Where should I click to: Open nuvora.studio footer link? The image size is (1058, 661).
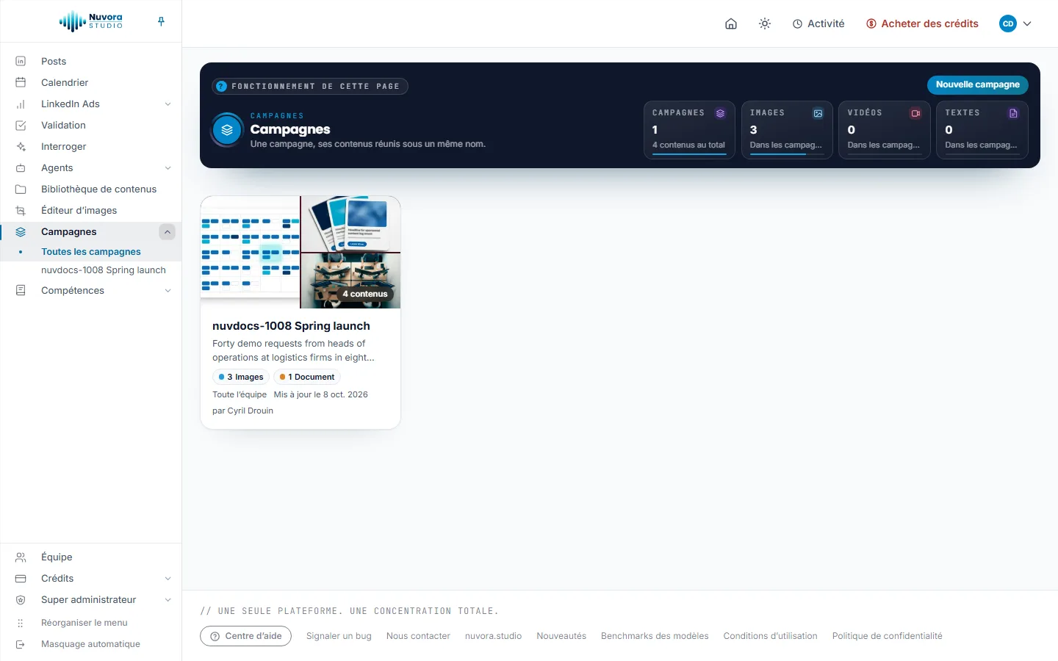click(x=493, y=636)
